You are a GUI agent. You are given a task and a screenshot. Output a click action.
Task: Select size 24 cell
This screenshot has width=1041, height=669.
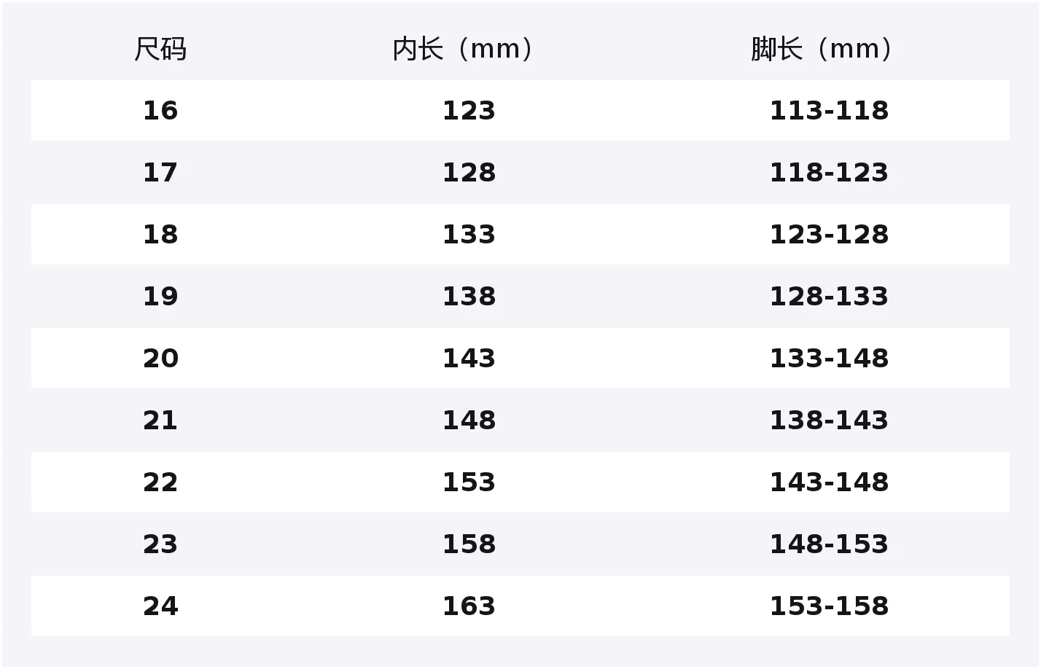(x=160, y=606)
